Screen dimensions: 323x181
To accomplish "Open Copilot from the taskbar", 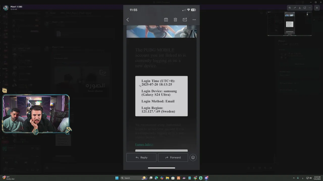I will pos(162,178).
